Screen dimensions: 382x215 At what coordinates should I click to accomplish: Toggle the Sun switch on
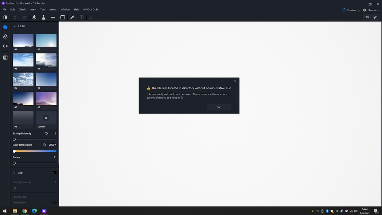[54, 172]
